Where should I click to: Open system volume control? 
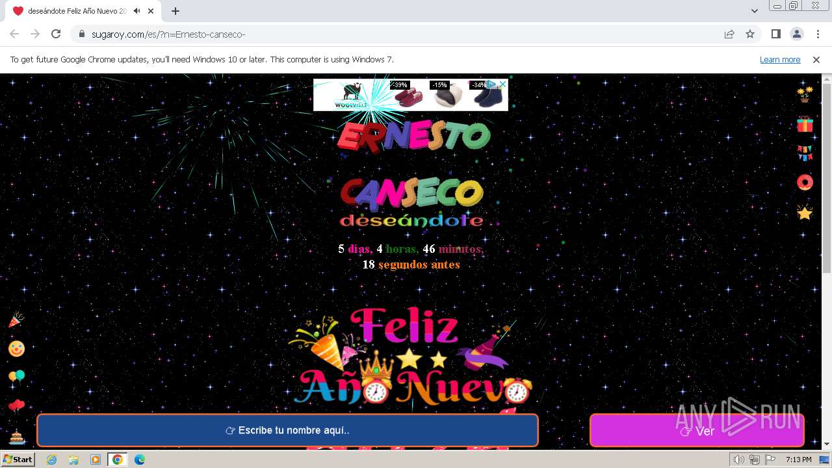738,460
